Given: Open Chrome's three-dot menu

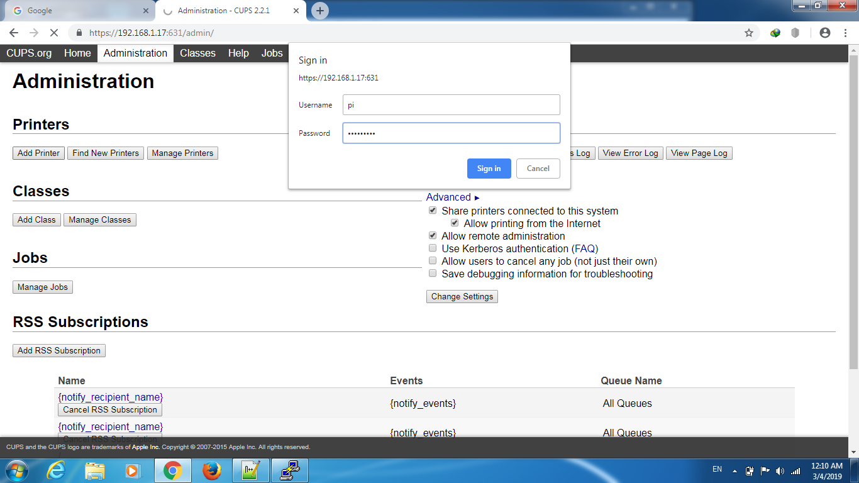Looking at the screenshot, I should pyautogui.click(x=845, y=33).
